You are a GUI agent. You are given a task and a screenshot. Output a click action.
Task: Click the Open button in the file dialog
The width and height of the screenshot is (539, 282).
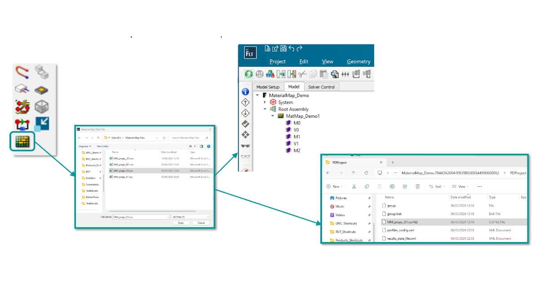coord(181,222)
